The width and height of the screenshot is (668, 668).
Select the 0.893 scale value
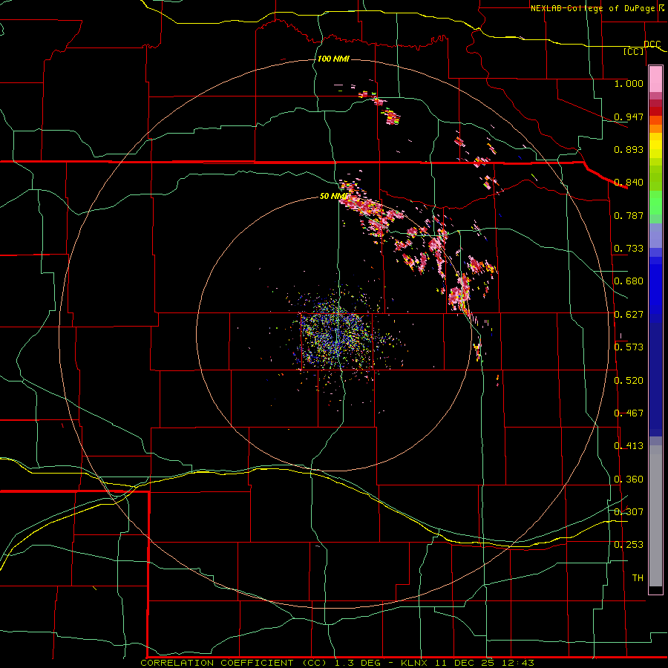629,149
